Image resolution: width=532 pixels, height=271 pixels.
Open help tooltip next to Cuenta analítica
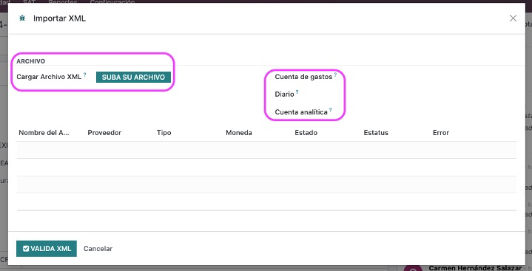click(x=330, y=110)
